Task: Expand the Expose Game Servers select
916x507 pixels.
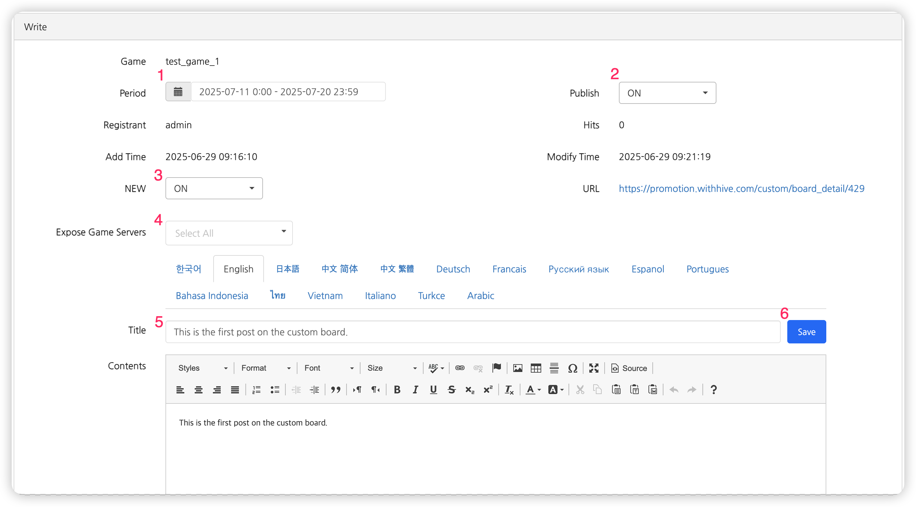Action: pyautogui.click(x=229, y=233)
